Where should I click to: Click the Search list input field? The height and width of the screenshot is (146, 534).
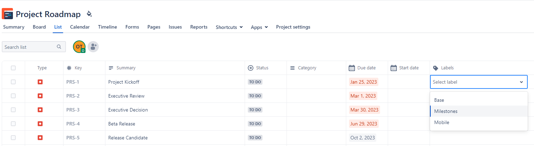click(x=29, y=47)
